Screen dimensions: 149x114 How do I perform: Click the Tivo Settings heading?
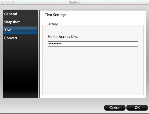[x=56, y=15]
